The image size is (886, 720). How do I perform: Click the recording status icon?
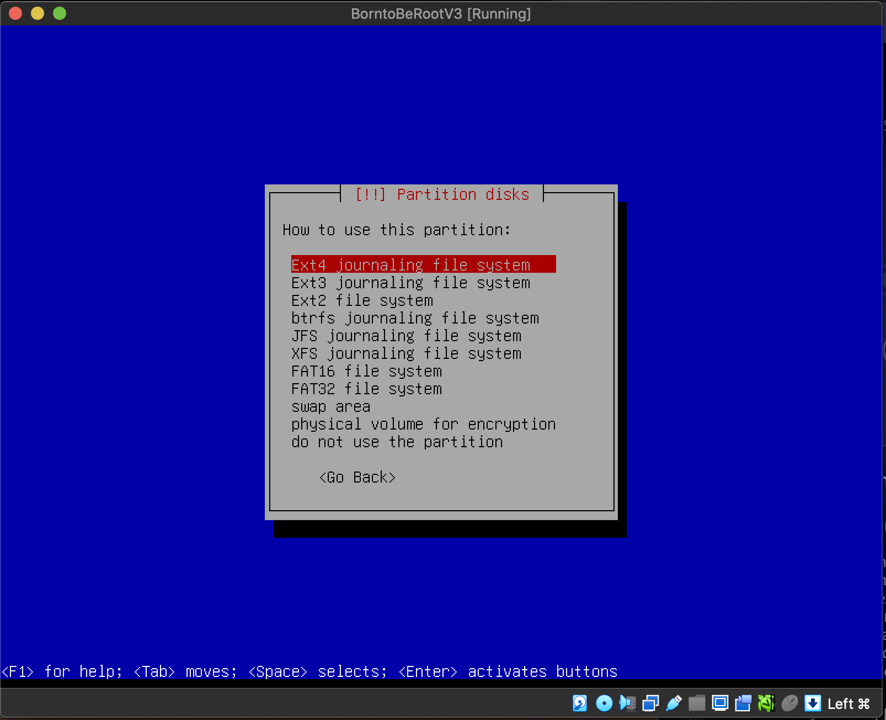click(743, 703)
